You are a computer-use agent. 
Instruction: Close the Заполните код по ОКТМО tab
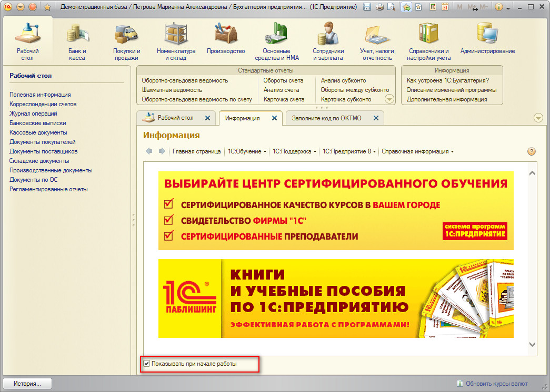point(376,118)
